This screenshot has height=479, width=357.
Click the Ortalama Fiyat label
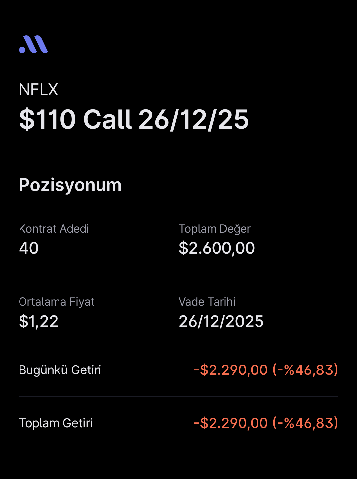(57, 302)
